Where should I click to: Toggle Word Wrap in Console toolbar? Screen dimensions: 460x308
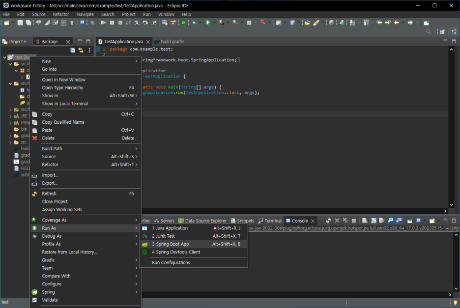tap(382, 221)
